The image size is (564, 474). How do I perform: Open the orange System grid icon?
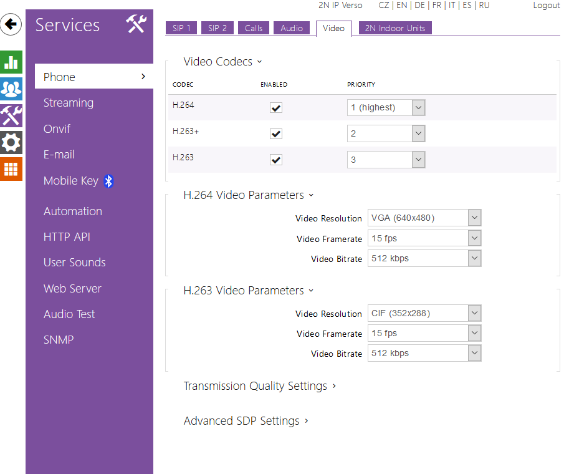point(11,169)
